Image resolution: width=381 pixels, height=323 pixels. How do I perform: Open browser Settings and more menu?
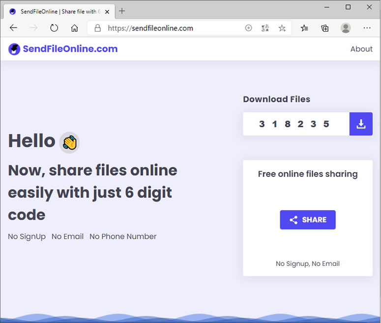coord(367,28)
